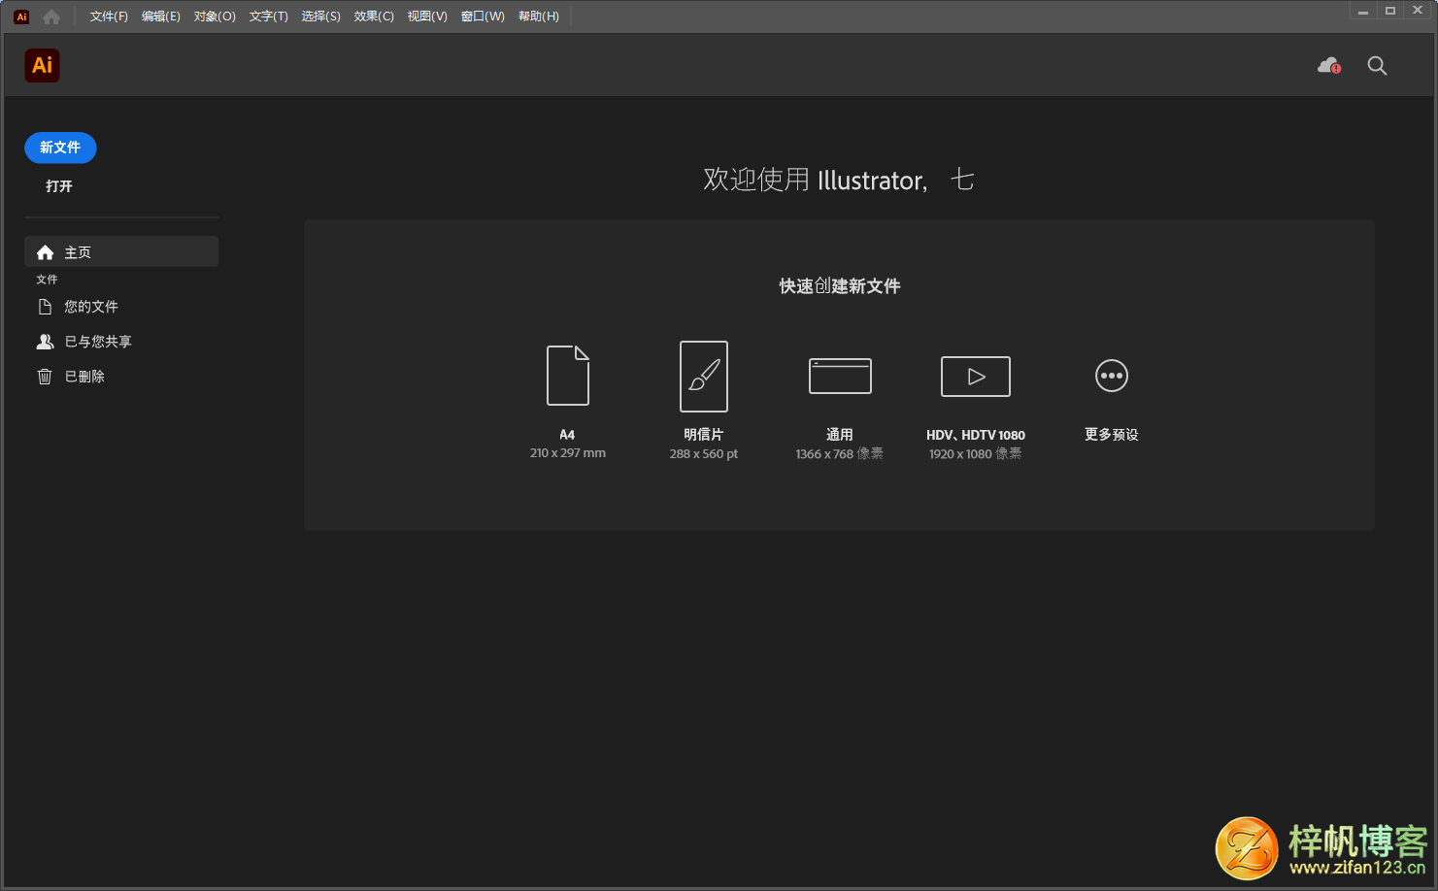Image resolution: width=1438 pixels, height=891 pixels.
Task: Select 主页 in the sidebar
Action: (121, 252)
